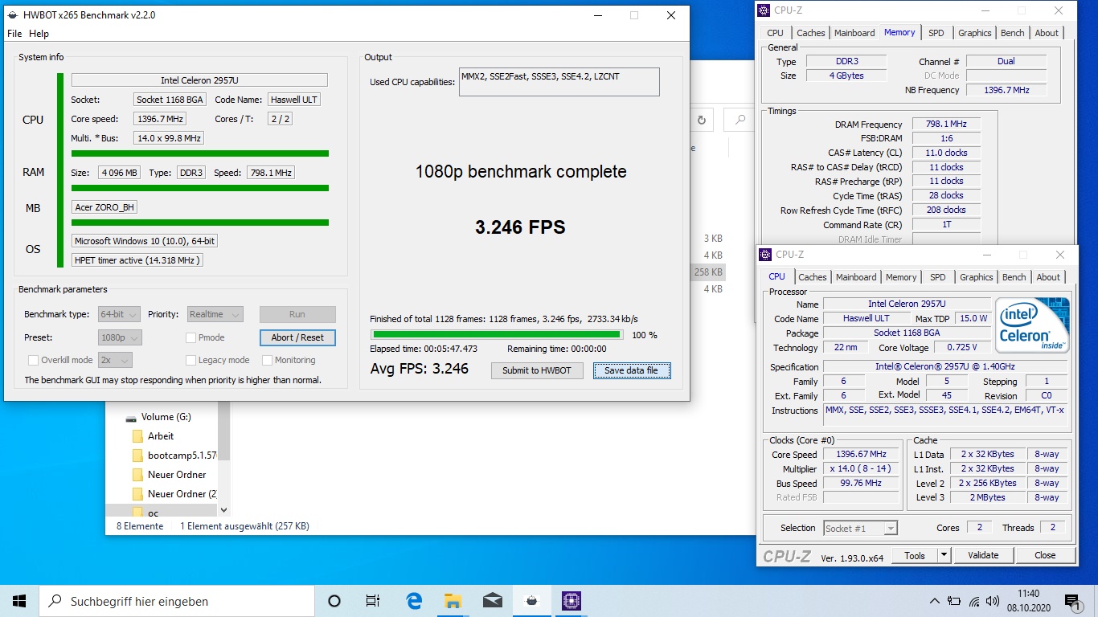1098x617 pixels.
Task: Open Wi-Fi network tray icon
Action: pyautogui.click(x=974, y=601)
